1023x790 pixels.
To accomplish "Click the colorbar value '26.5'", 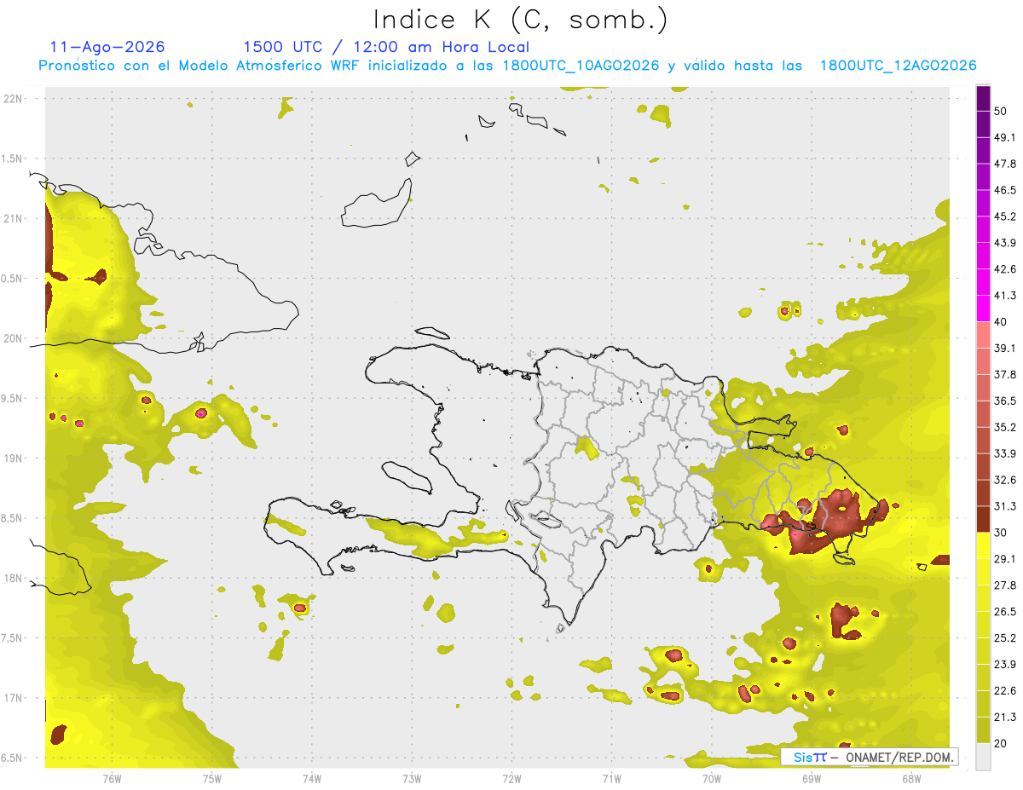I will click(x=1005, y=612).
